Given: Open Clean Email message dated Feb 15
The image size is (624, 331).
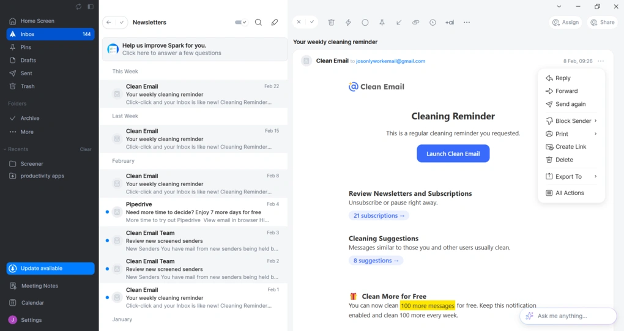Looking at the screenshot, I should 193,139.
